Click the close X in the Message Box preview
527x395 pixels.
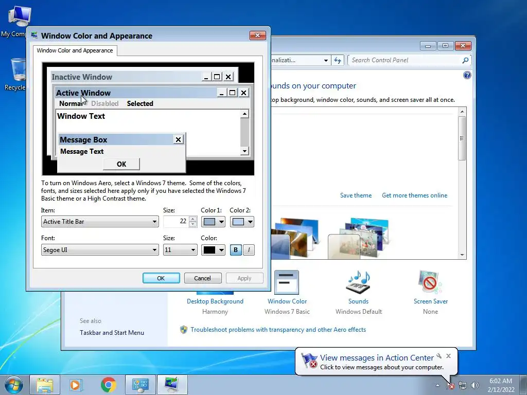(x=178, y=139)
